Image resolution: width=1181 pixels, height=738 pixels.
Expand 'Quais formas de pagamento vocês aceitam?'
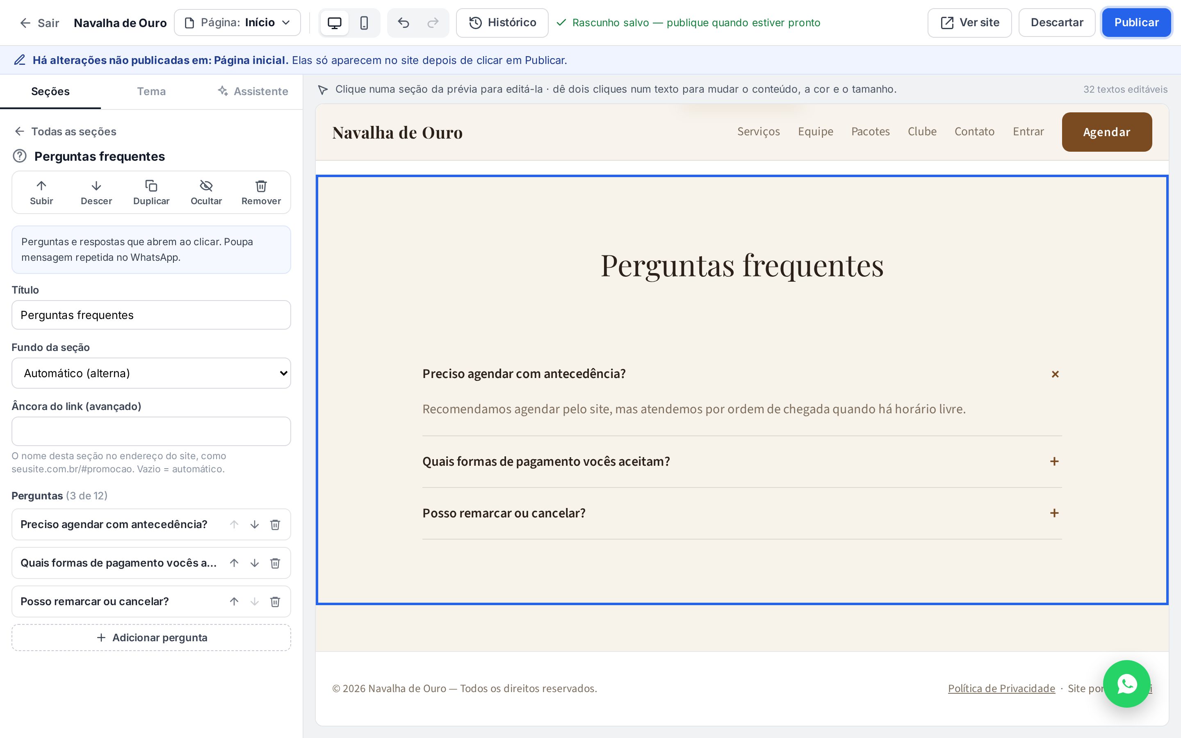click(742, 461)
